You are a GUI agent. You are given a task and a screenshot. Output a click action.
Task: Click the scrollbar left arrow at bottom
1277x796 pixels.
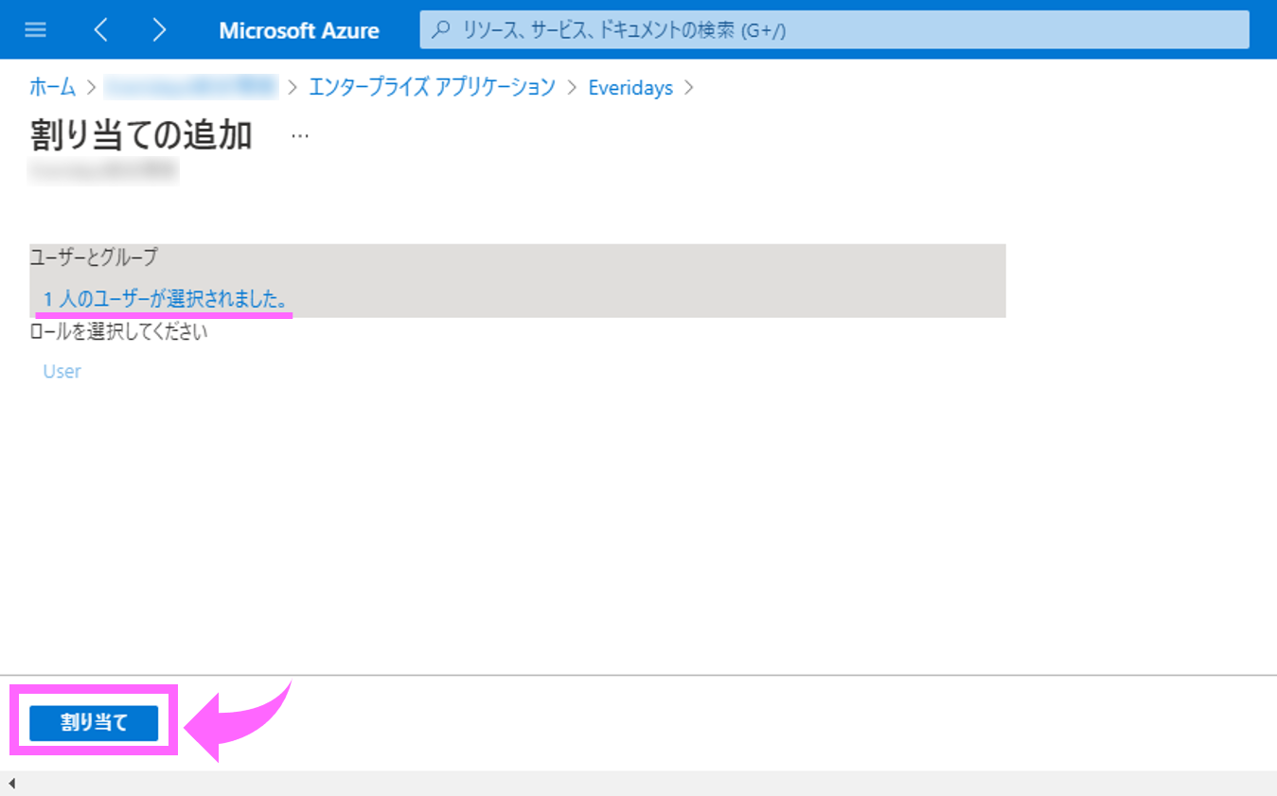(x=11, y=784)
